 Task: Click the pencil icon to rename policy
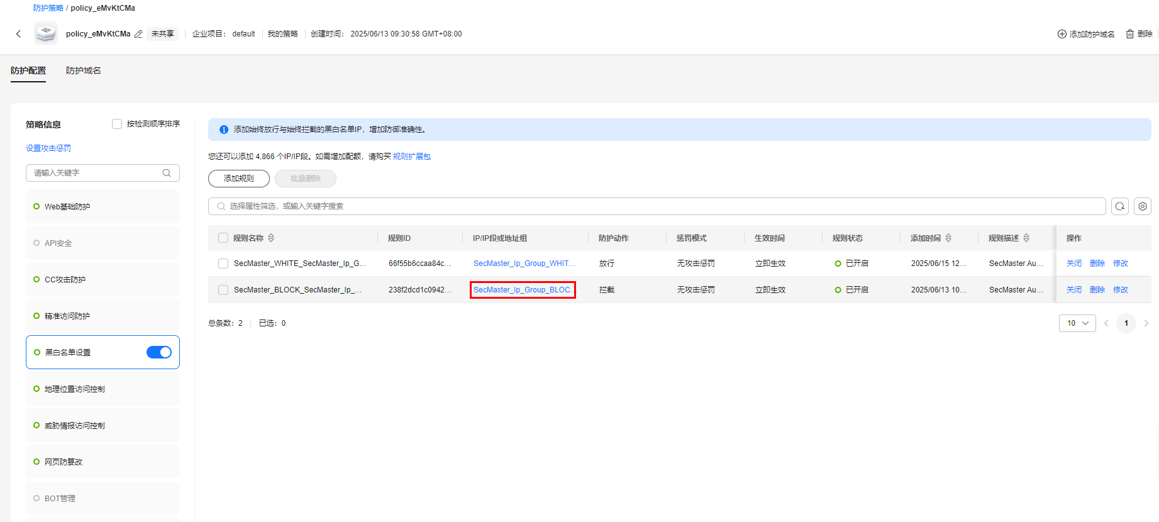pyautogui.click(x=138, y=34)
